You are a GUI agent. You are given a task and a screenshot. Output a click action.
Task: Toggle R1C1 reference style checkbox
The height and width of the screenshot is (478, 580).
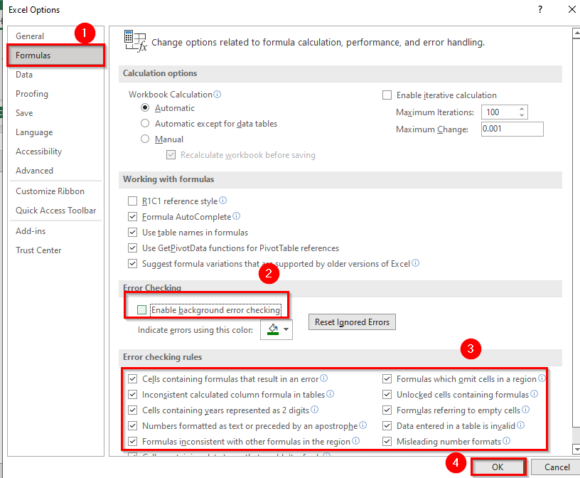click(132, 201)
